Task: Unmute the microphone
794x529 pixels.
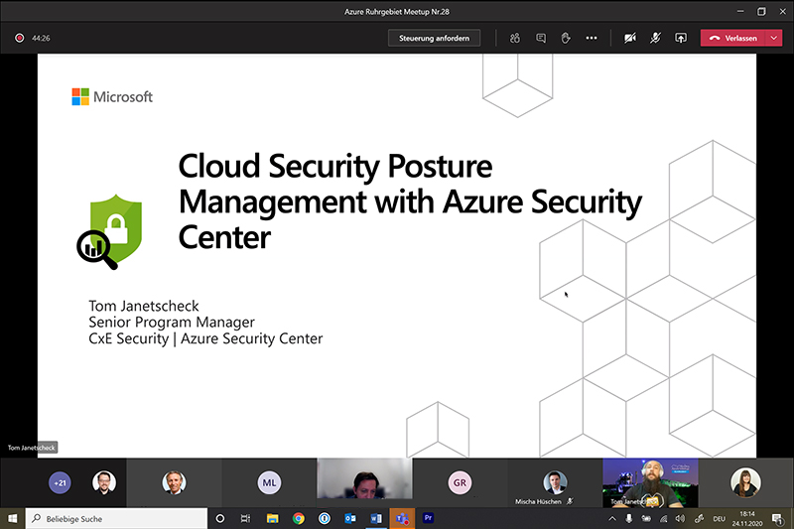Action: pos(655,38)
